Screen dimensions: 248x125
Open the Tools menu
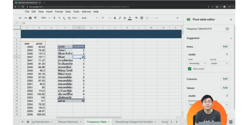pyautogui.click(x=76, y=12)
